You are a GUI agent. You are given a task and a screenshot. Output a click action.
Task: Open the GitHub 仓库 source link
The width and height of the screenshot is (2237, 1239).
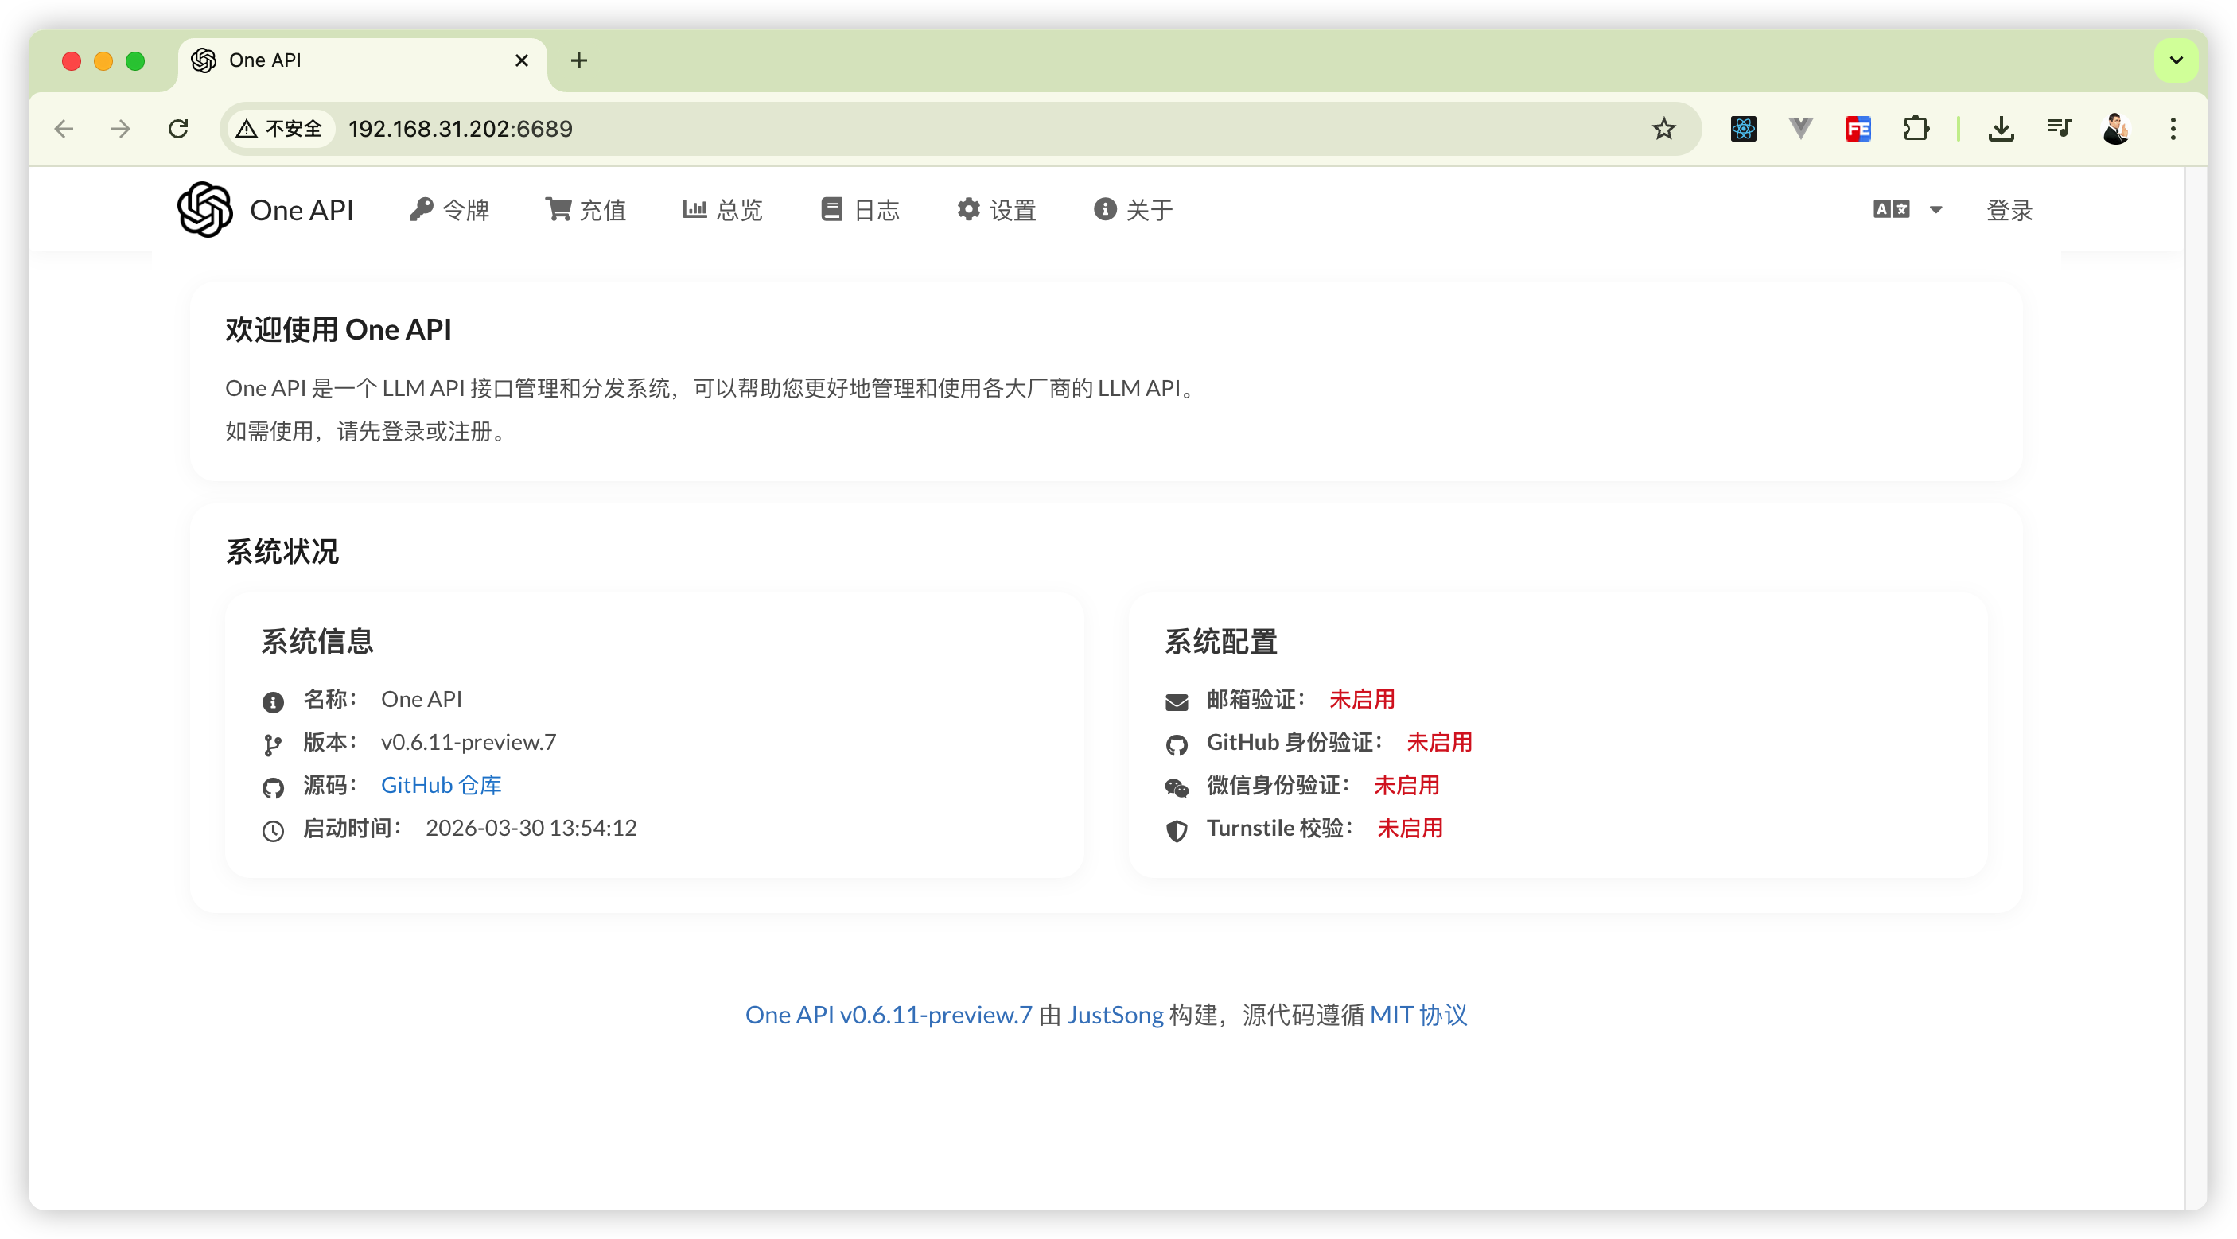[x=442, y=785]
